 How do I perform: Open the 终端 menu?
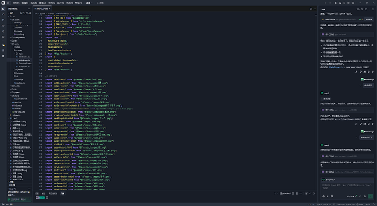point(69,3)
